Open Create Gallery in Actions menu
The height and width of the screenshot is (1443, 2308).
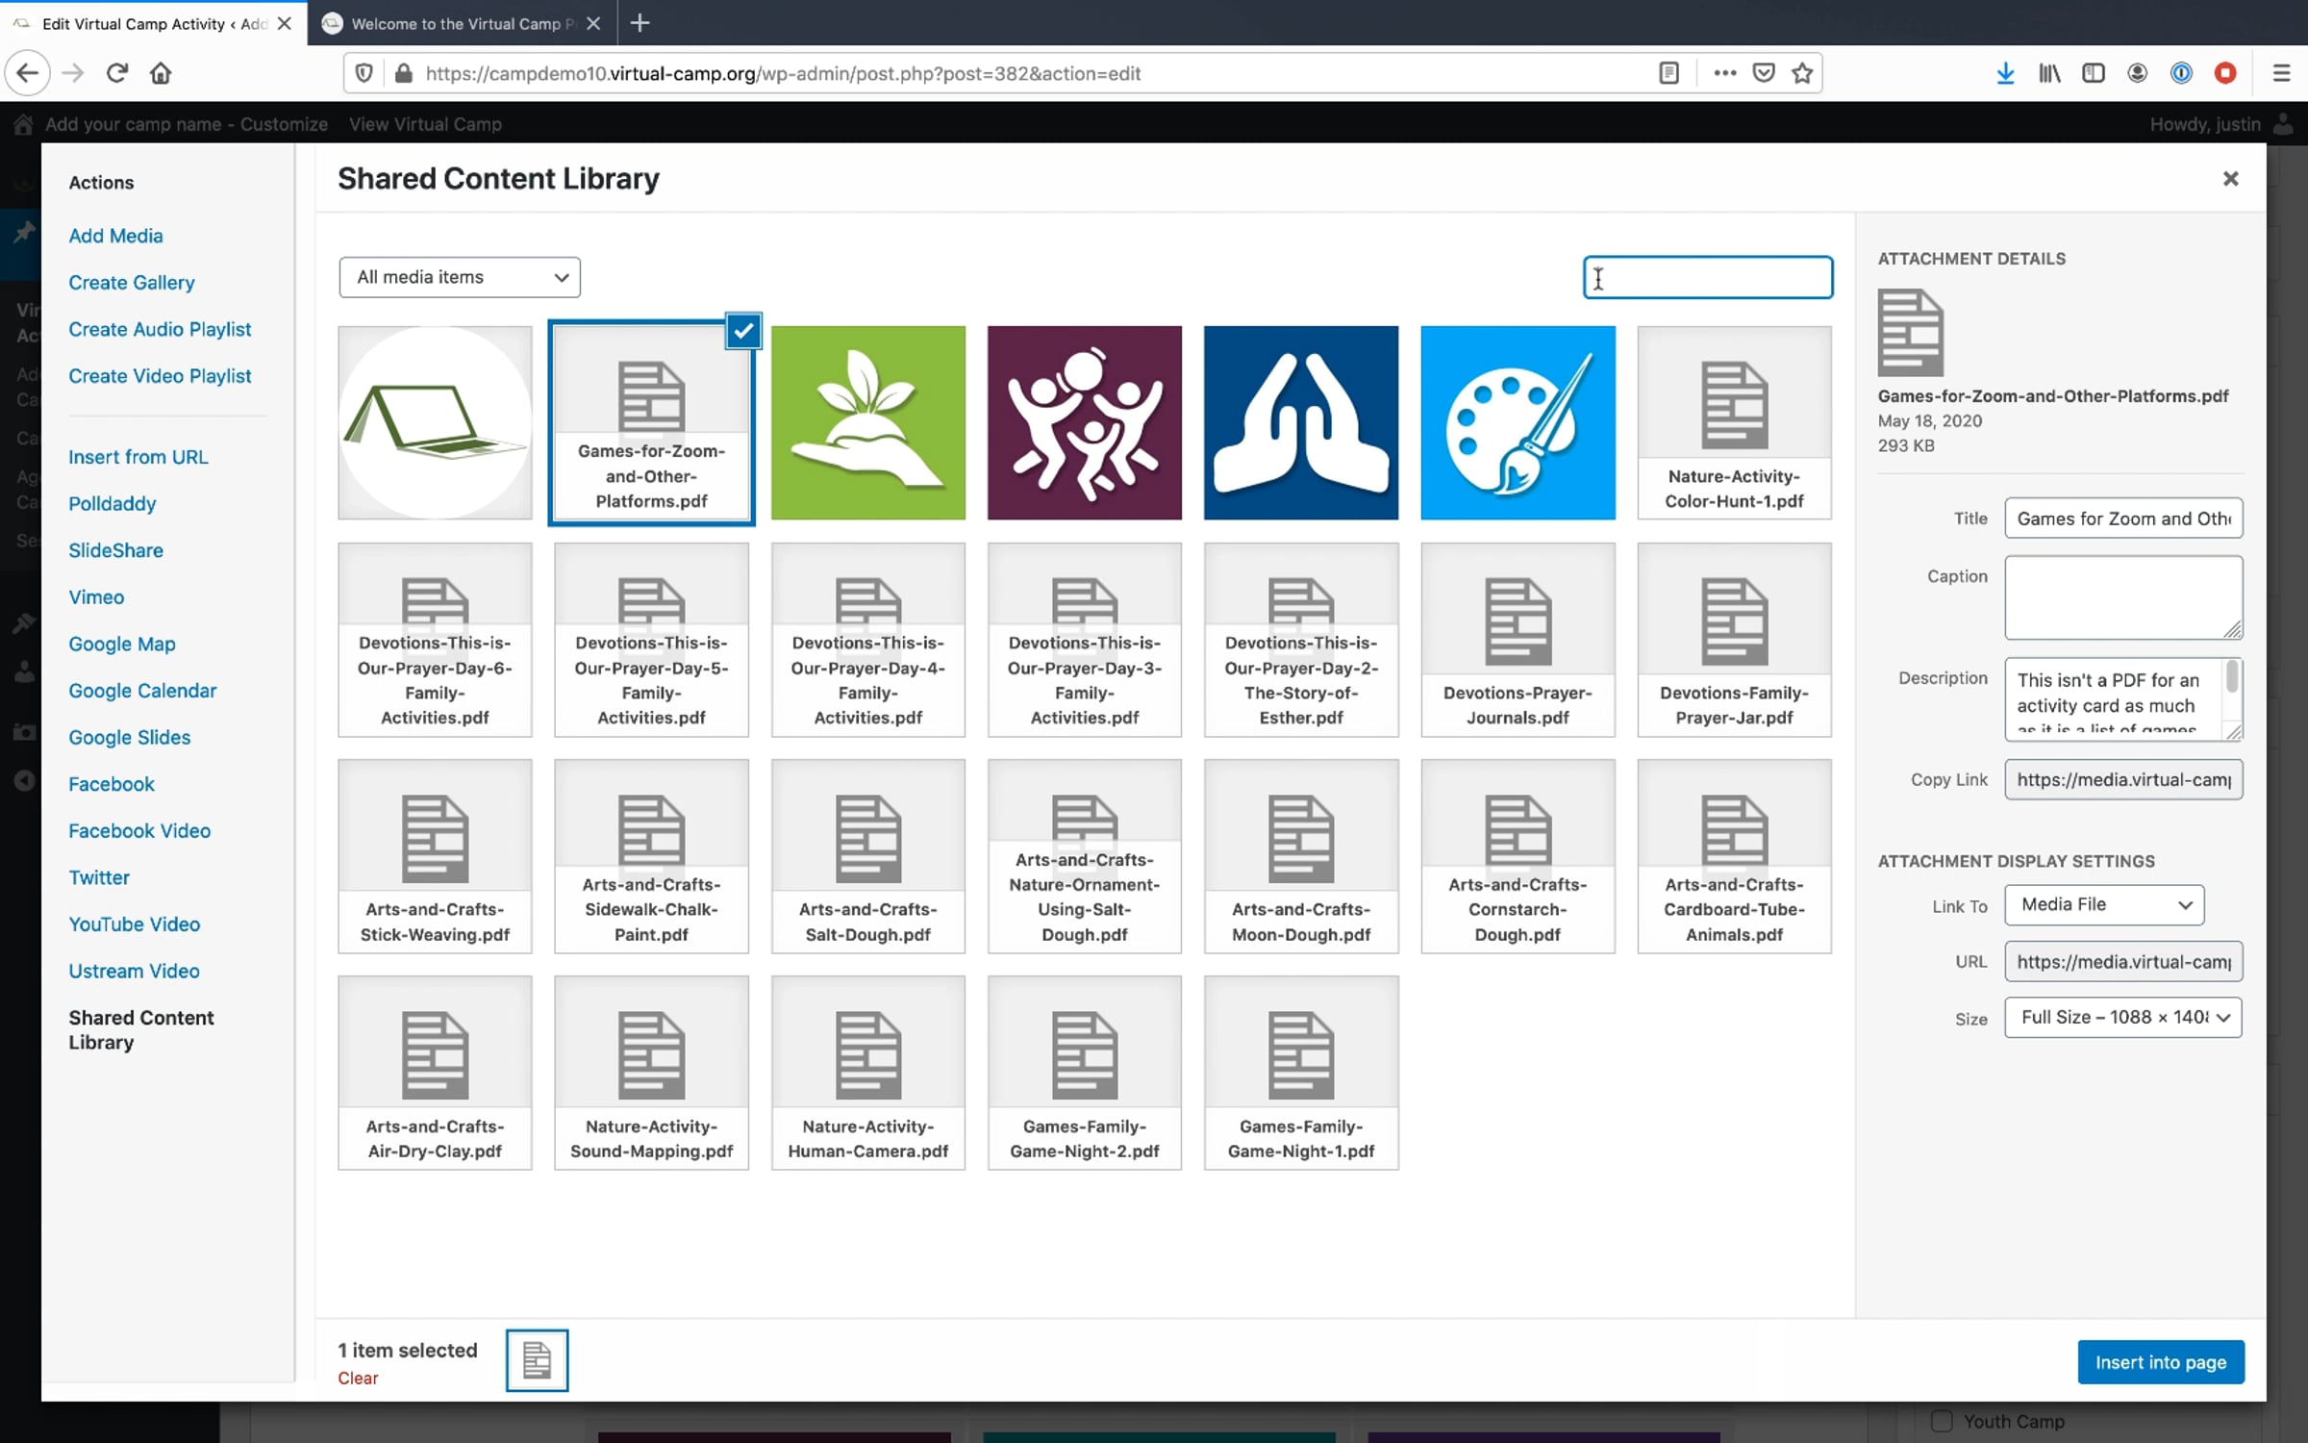[132, 283]
